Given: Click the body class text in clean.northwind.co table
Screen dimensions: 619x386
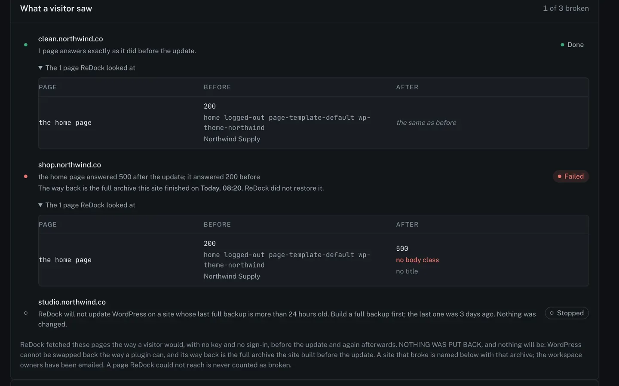Looking at the screenshot, I should [287, 123].
